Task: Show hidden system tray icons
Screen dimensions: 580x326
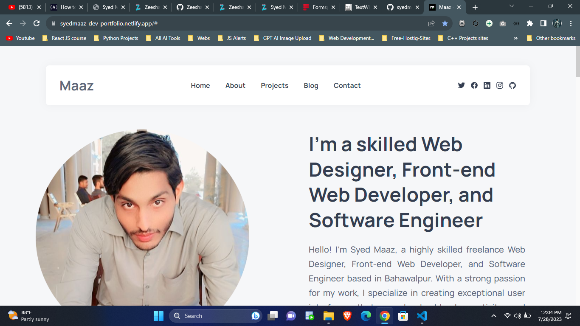Action: coord(493,316)
